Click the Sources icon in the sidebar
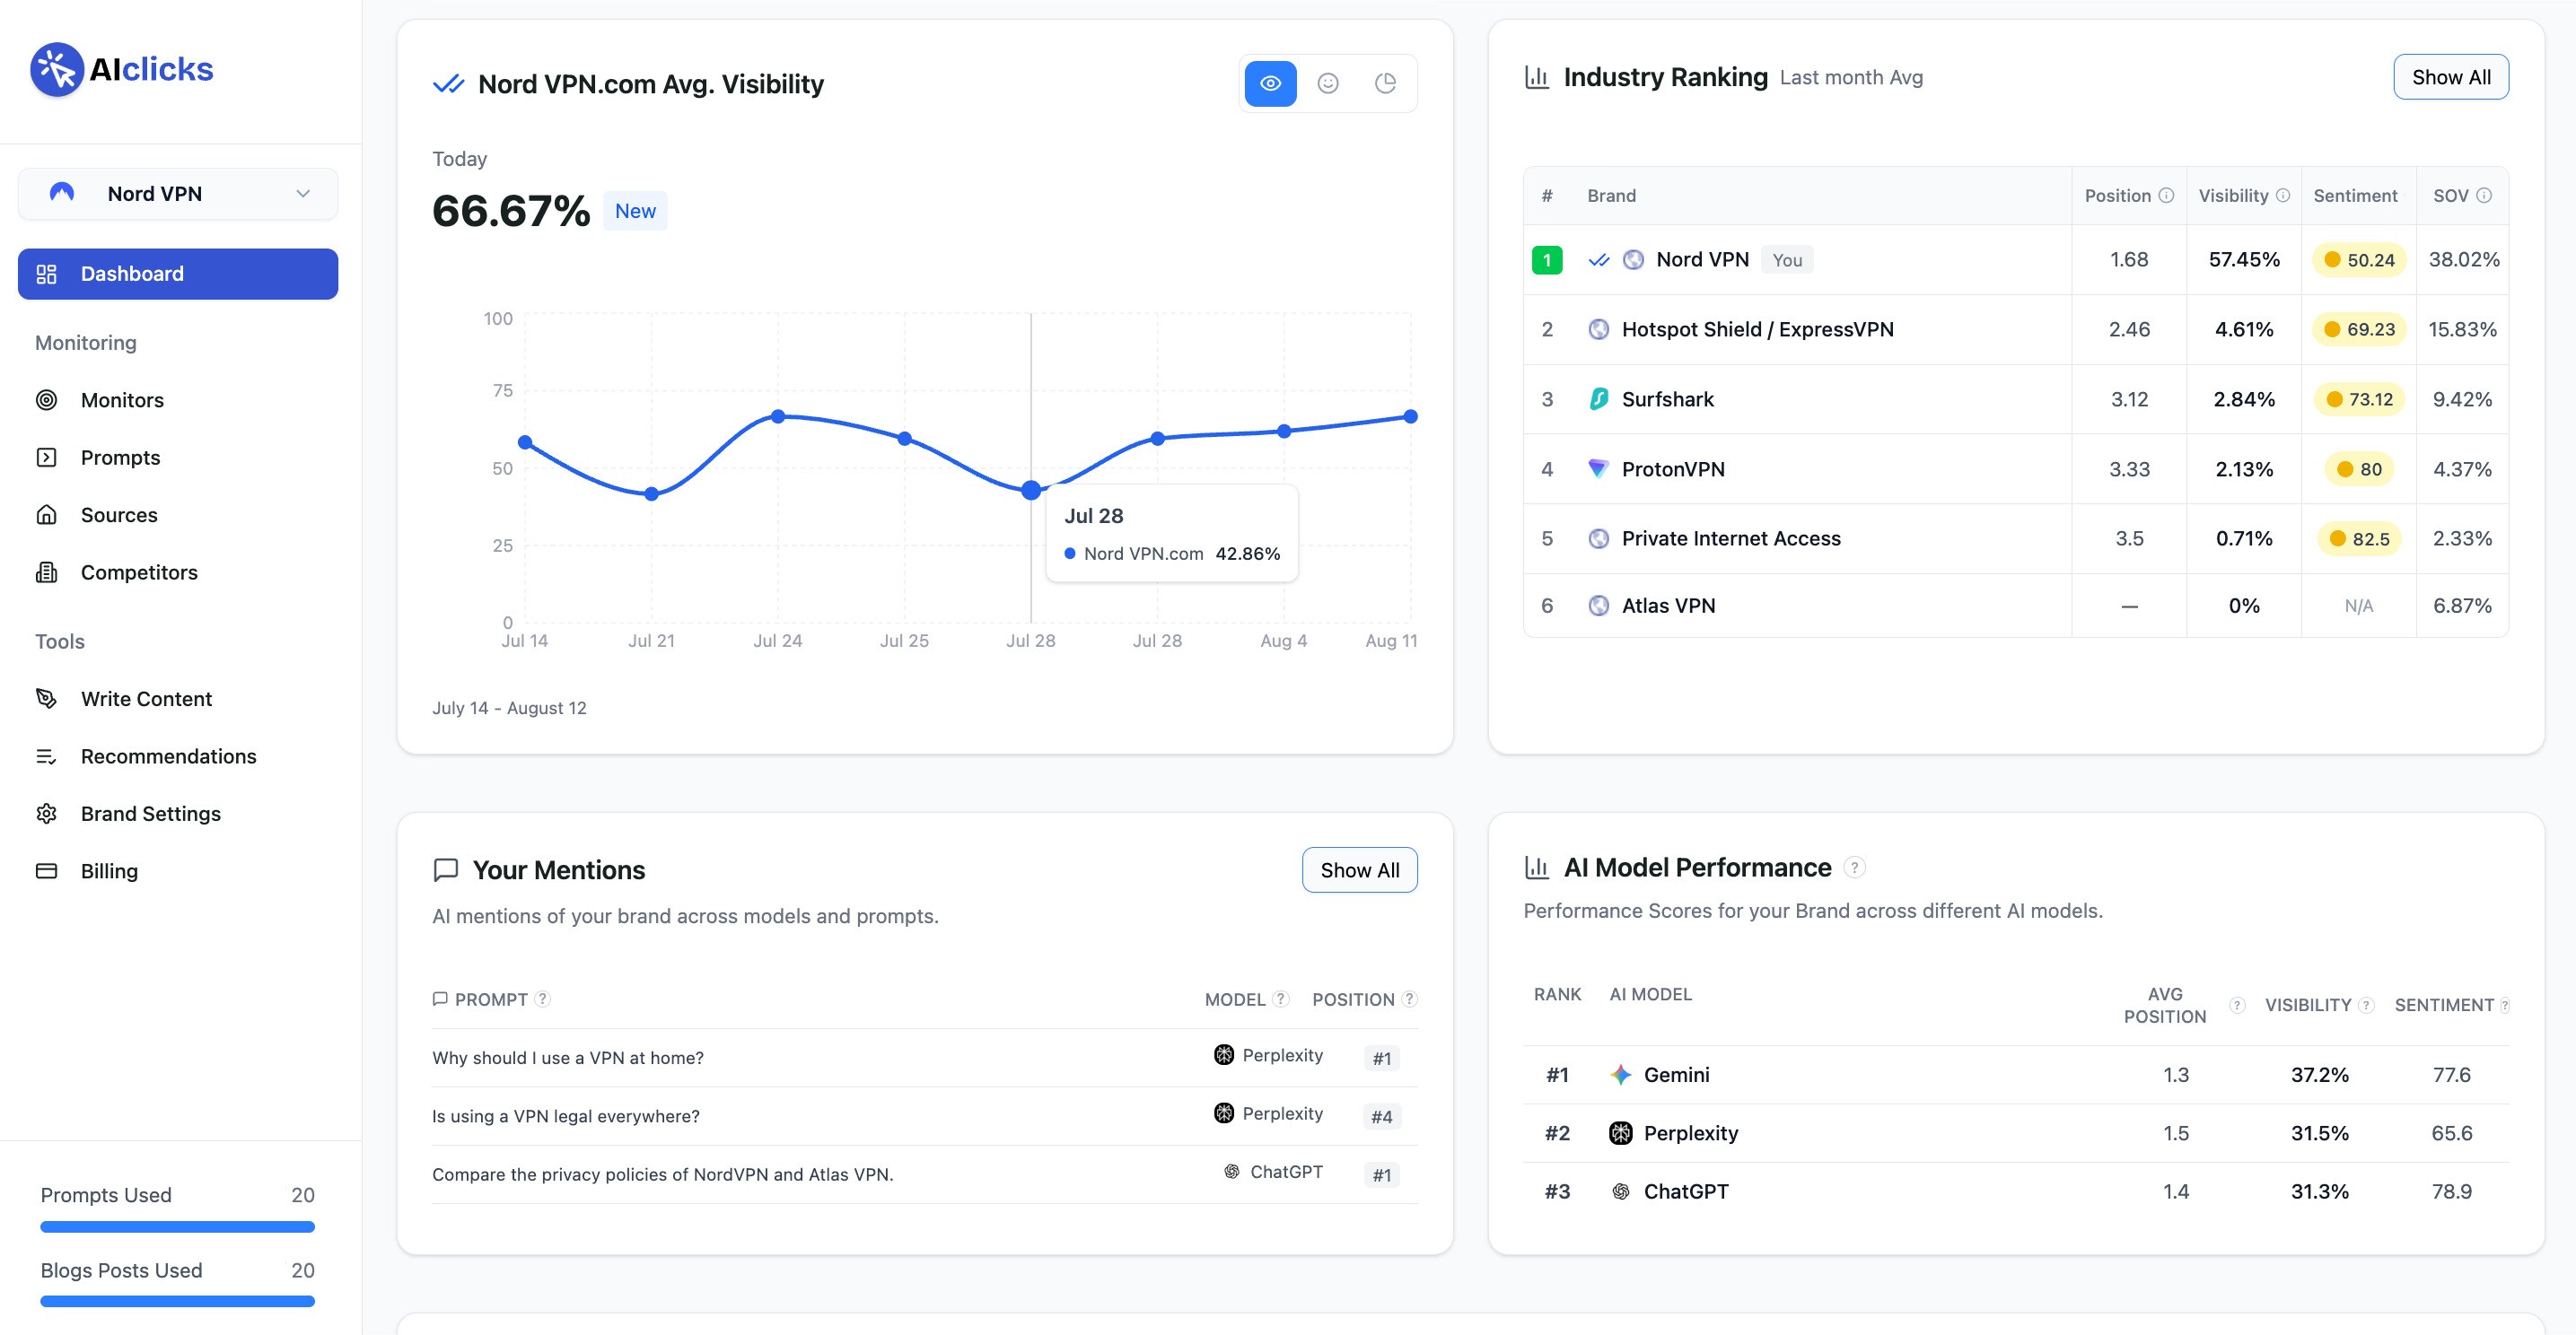This screenshot has height=1335, width=2576. coord(47,515)
